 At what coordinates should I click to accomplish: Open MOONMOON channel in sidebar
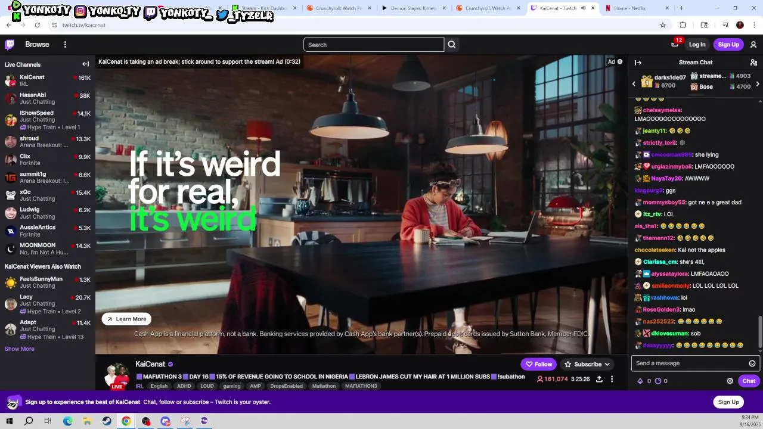pos(48,248)
